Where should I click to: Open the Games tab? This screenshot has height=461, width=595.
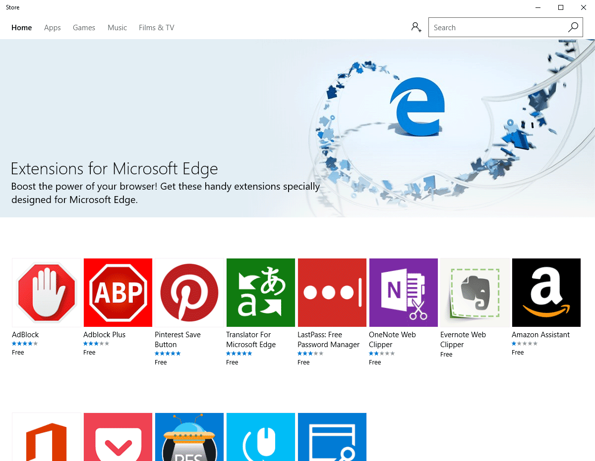tap(84, 28)
